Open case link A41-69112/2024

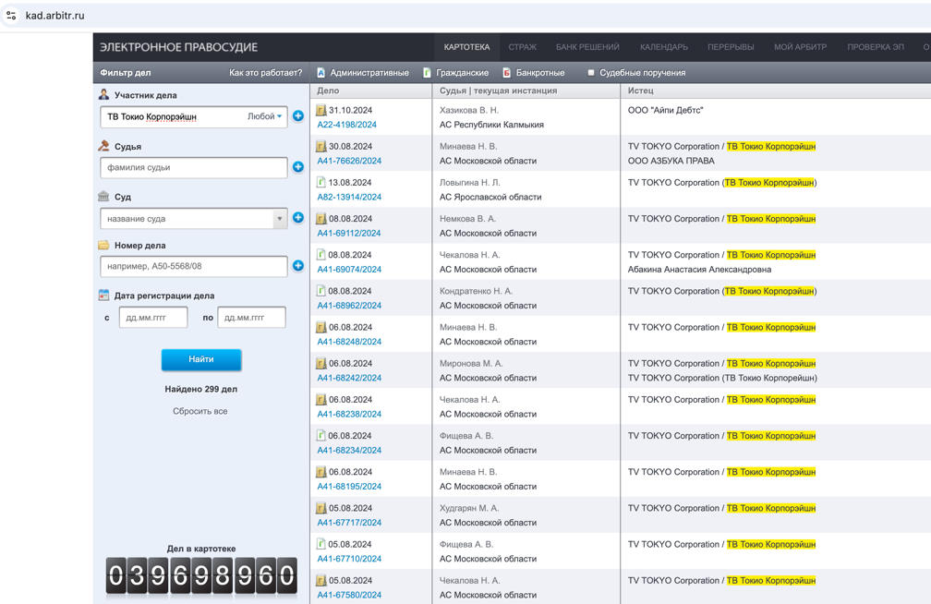349,234
